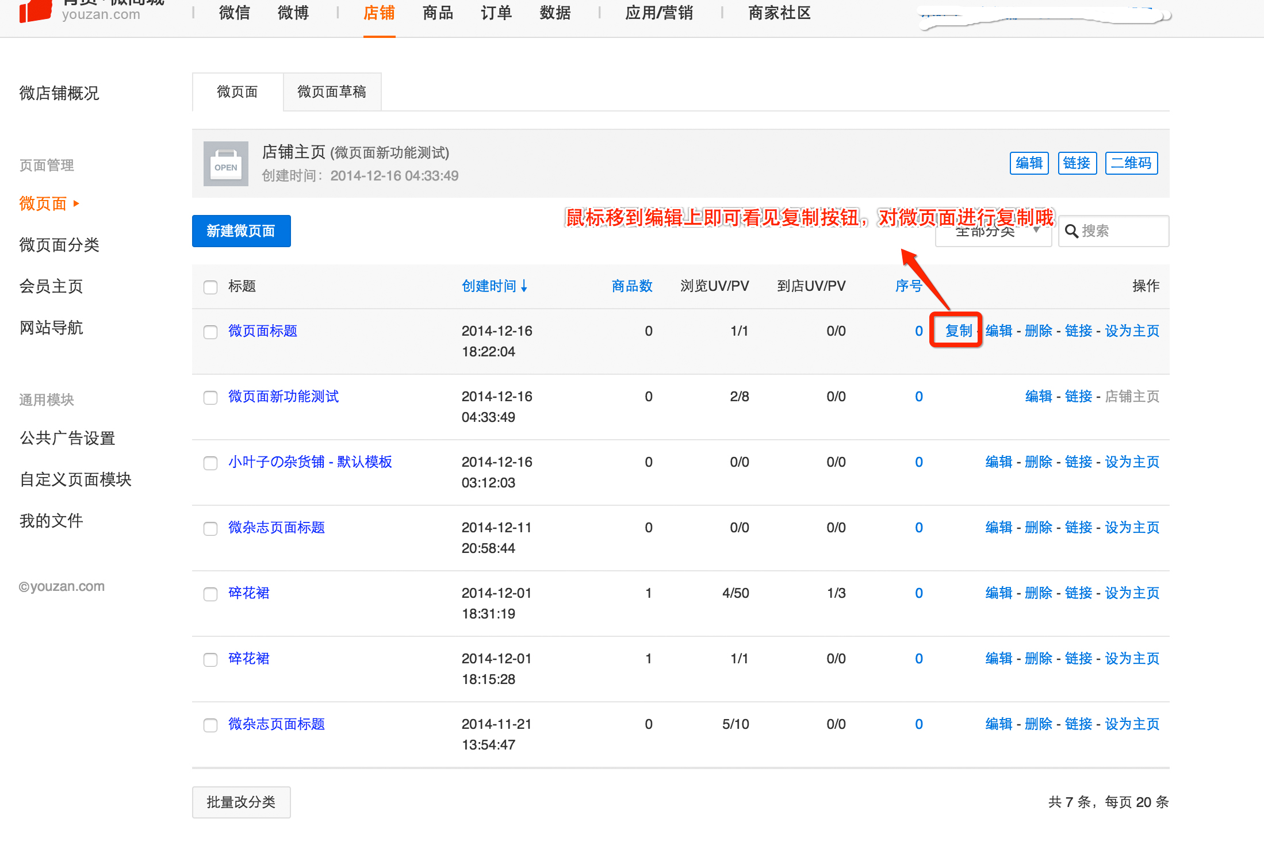
Task: Click 编辑 in 微杂志页面标题 2014-12-11 row
Action: 999,527
